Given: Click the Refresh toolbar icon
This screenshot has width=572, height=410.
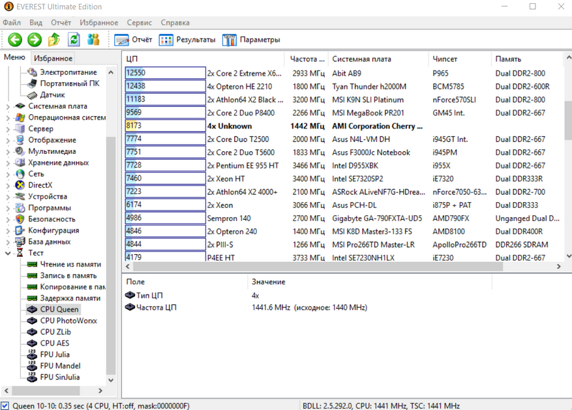Looking at the screenshot, I should [74, 40].
